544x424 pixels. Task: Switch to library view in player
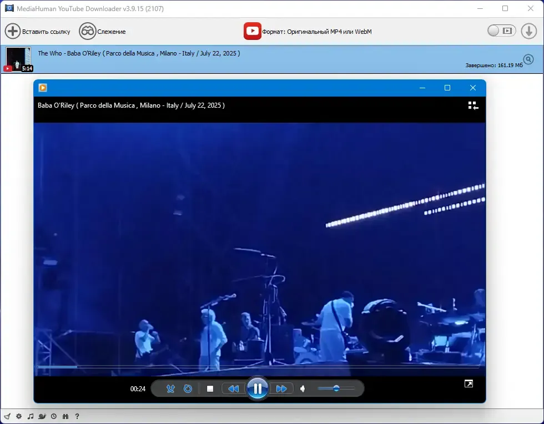(473, 105)
